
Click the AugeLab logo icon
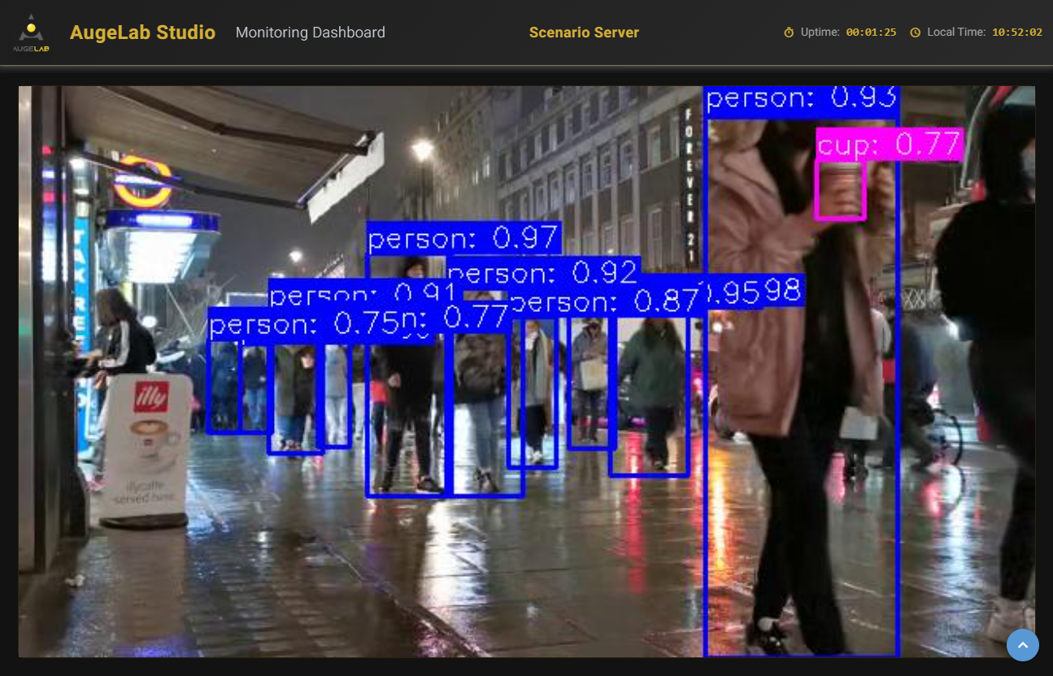point(31,32)
